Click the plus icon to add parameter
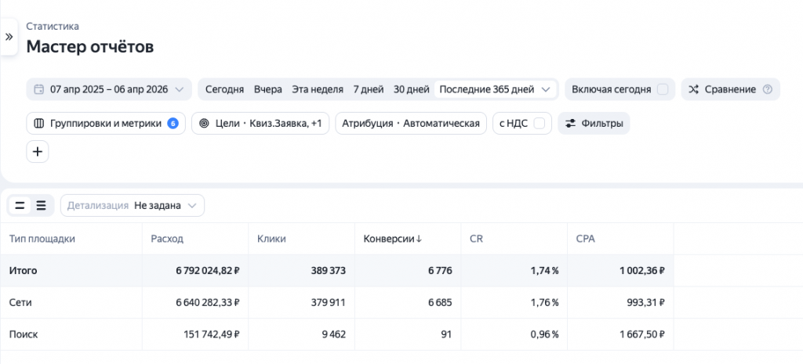This screenshot has height=364, width=803. pyautogui.click(x=38, y=151)
